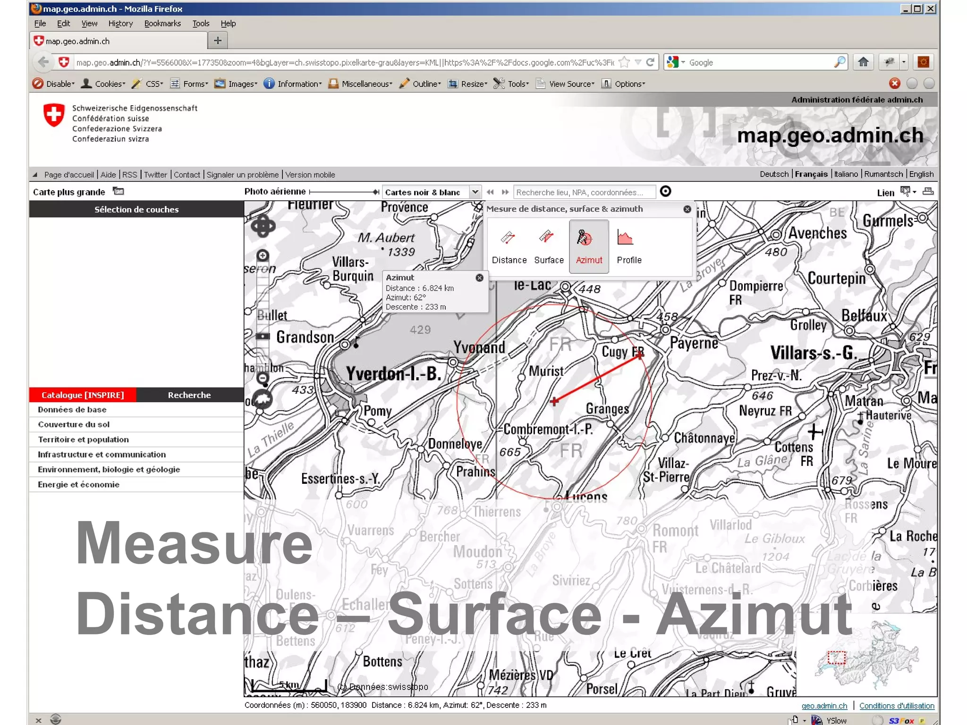The height and width of the screenshot is (725, 967).
Task: Zoom to full Switzerland extent icon
Action: (263, 399)
